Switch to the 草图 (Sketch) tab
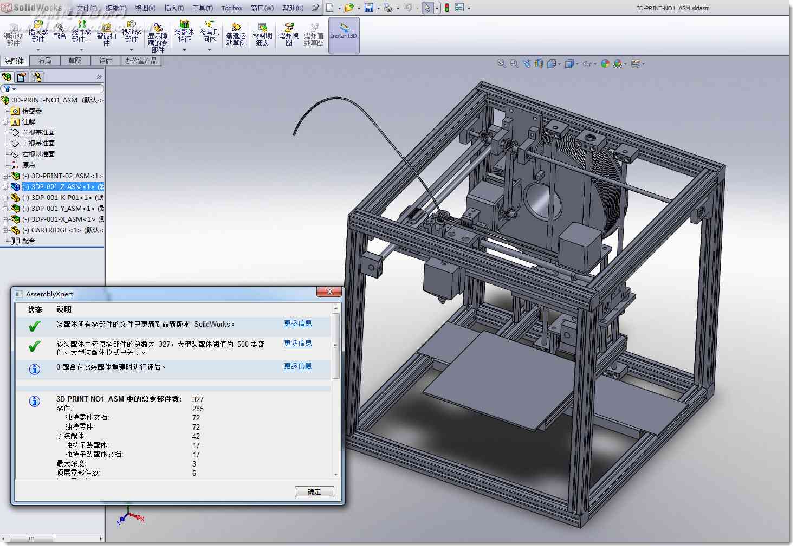The image size is (797, 550). tap(75, 61)
